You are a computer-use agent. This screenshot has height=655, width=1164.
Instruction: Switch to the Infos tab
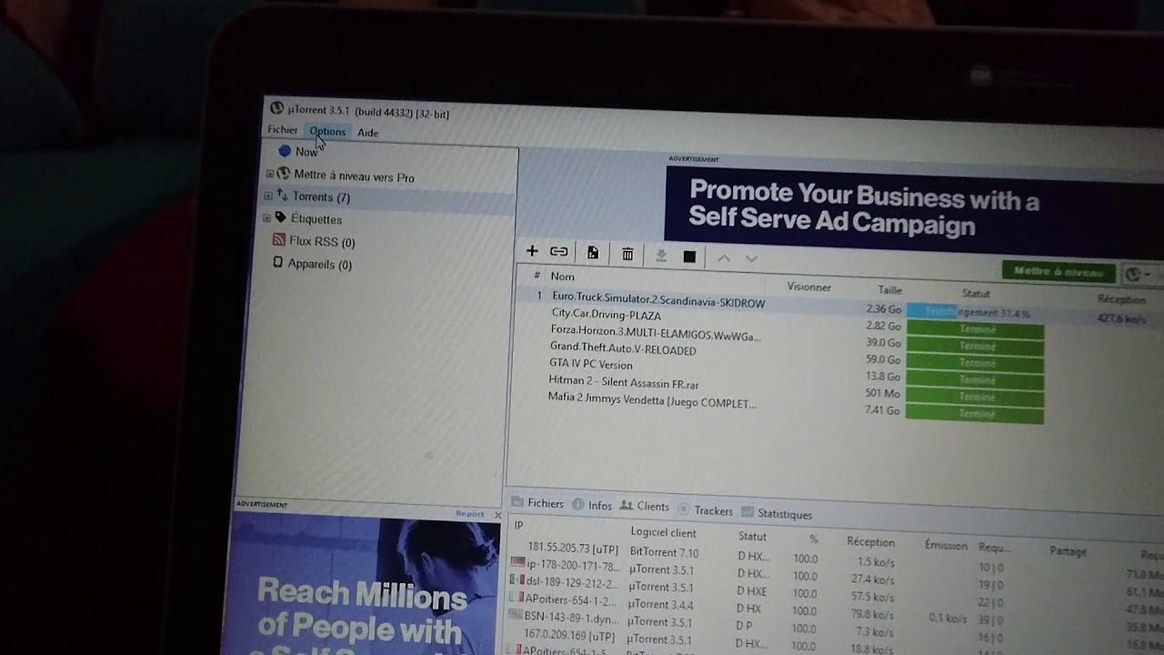click(592, 505)
